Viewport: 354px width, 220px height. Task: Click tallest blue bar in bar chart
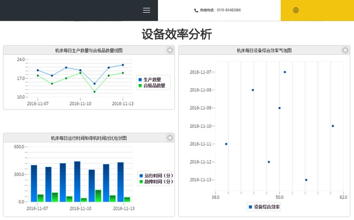pyautogui.click(x=77, y=181)
